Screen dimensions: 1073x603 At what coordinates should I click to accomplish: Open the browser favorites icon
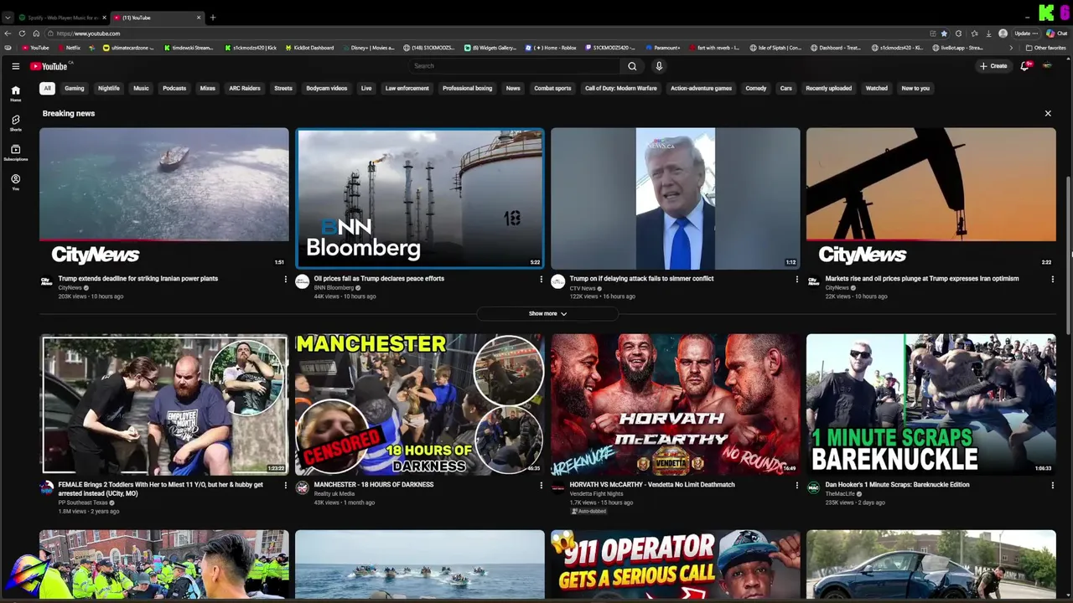coord(973,33)
